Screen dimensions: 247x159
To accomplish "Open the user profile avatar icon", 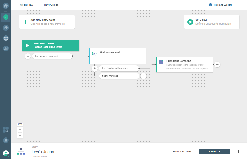I will pos(6,153).
